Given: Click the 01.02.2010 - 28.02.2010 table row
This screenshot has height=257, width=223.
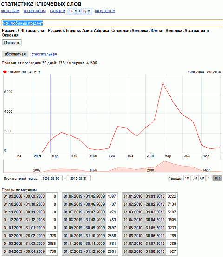Looking at the screenshot, I should coord(150,204).
